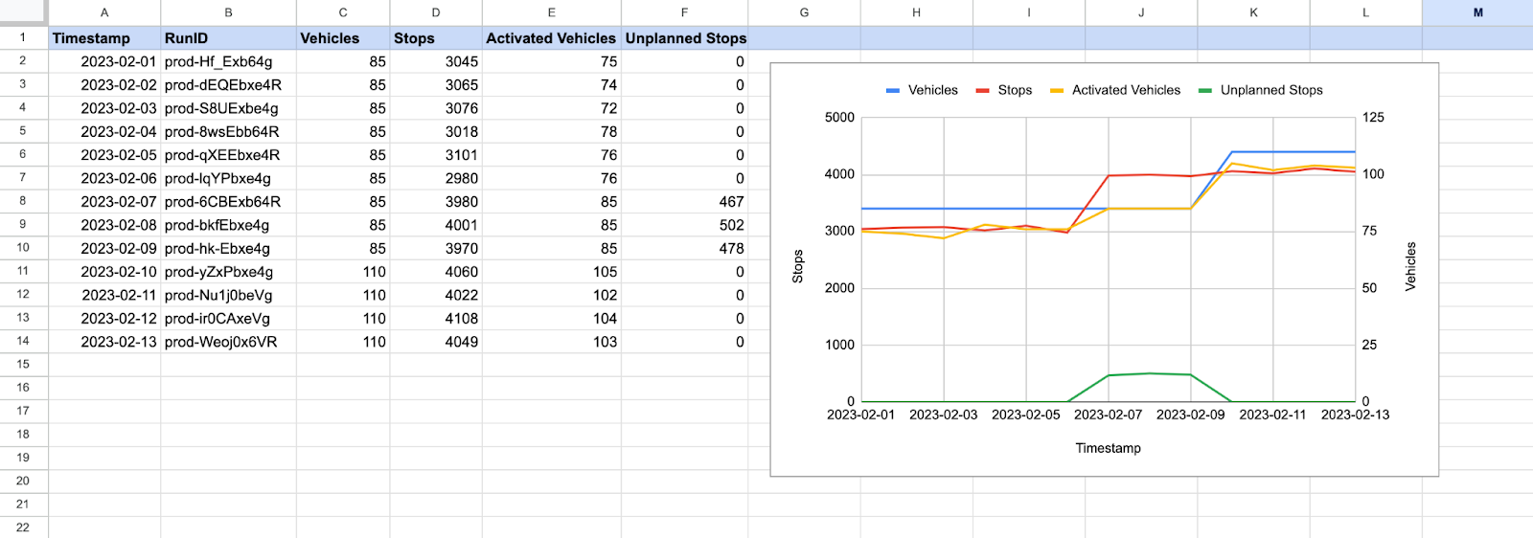Select cell prod-IqYPbxe4g

pos(228,178)
